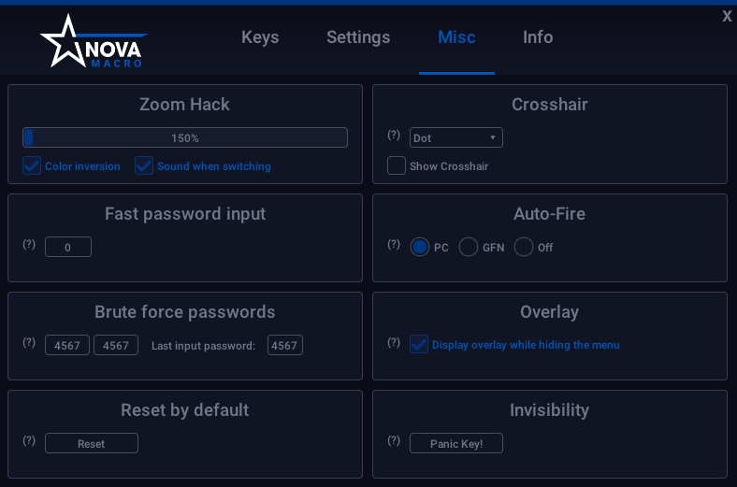Disable the Color inversion checkbox
This screenshot has width=737, height=487.
pos(32,166)
